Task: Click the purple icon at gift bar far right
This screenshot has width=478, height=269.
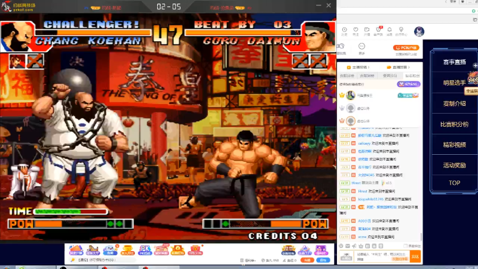Action: (321, 250)
